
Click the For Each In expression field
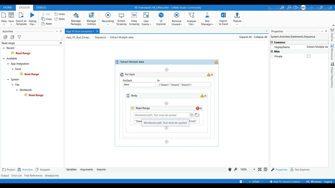184,85
